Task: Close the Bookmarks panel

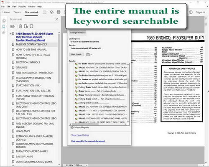Action: pos(57,19)
